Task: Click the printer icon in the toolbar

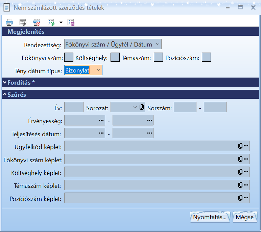Action: (x=9, y=23)
